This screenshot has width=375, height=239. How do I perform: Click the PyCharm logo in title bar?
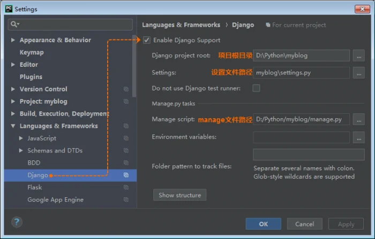(x=9, y=9)
